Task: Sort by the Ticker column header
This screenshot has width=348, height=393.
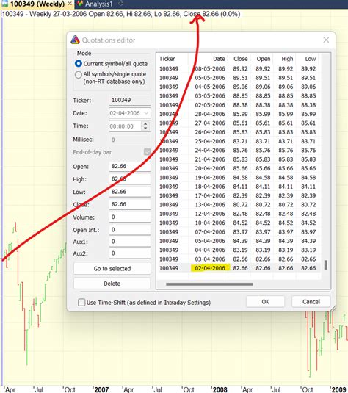Action: (173, 59)
